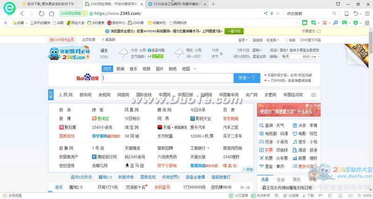Image resolution: width=373 pixels, height=199 pixels.
Task: Click +添加 to add a site
Action: (x=248, y=170)
